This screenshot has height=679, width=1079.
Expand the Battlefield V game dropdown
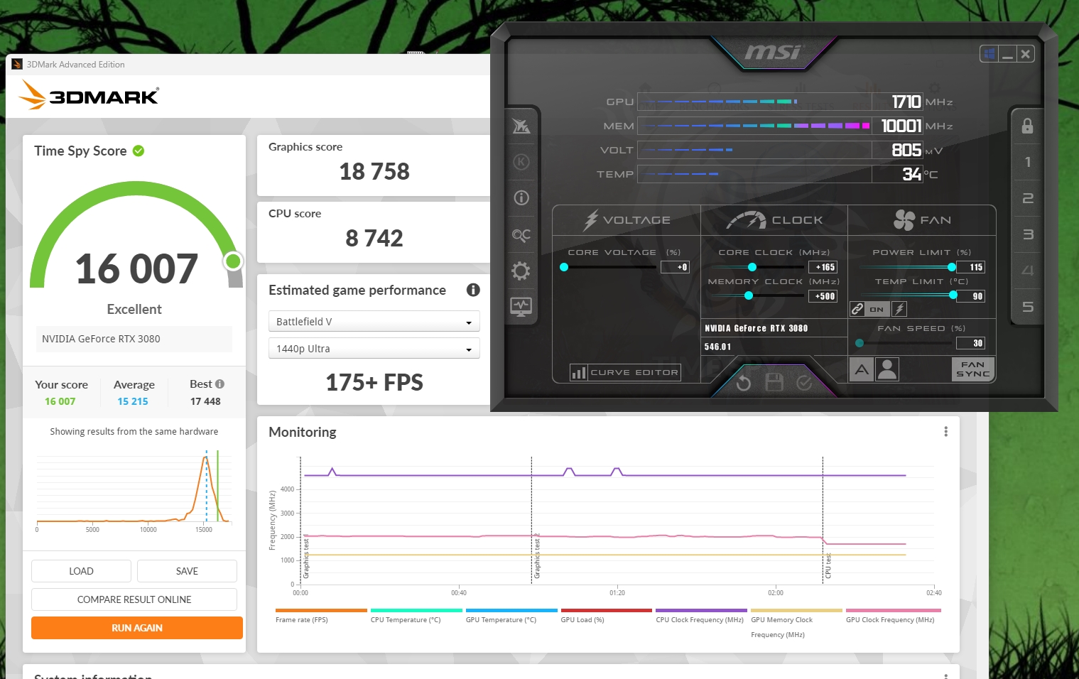(374, 322)
